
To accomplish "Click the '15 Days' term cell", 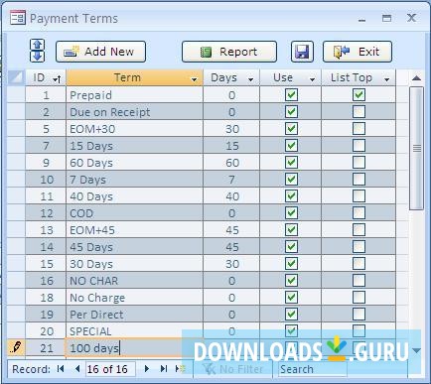I will tap(134, 146).
